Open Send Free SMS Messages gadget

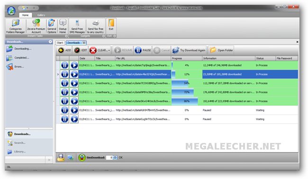tap(77, 26)
